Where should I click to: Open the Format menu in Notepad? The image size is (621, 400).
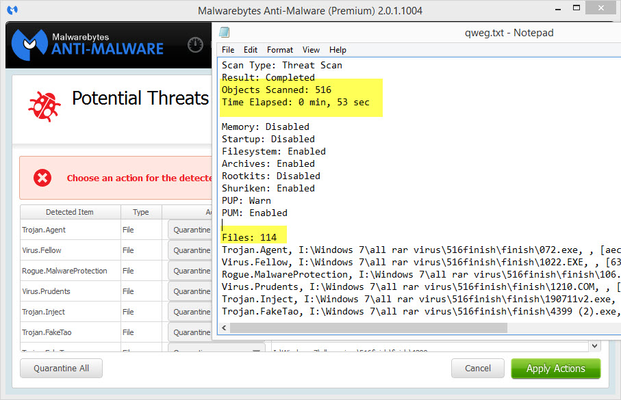click(x=279, y=50)
